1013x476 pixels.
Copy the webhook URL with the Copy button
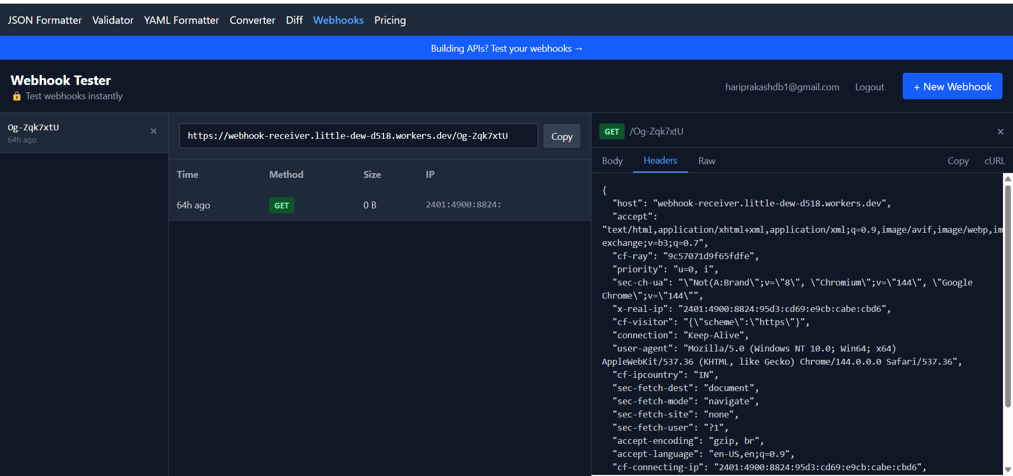561,136
